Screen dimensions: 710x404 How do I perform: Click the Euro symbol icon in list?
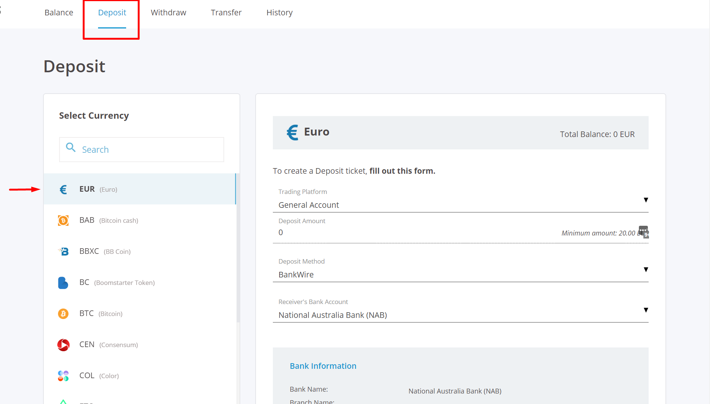pyautogui.click(x=63, y=189)
